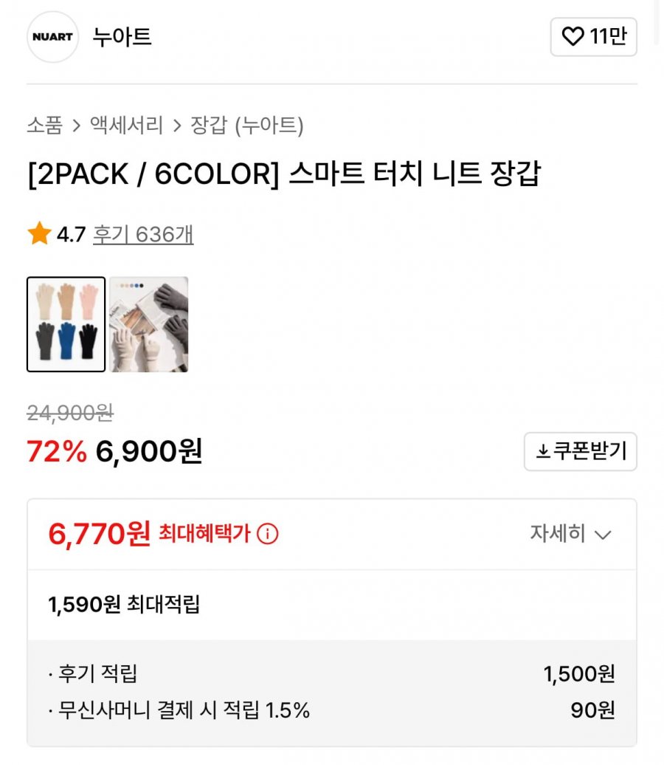
Task: Open the 장갑 (누아트) breadcrumb
Action: pos(247,126)
